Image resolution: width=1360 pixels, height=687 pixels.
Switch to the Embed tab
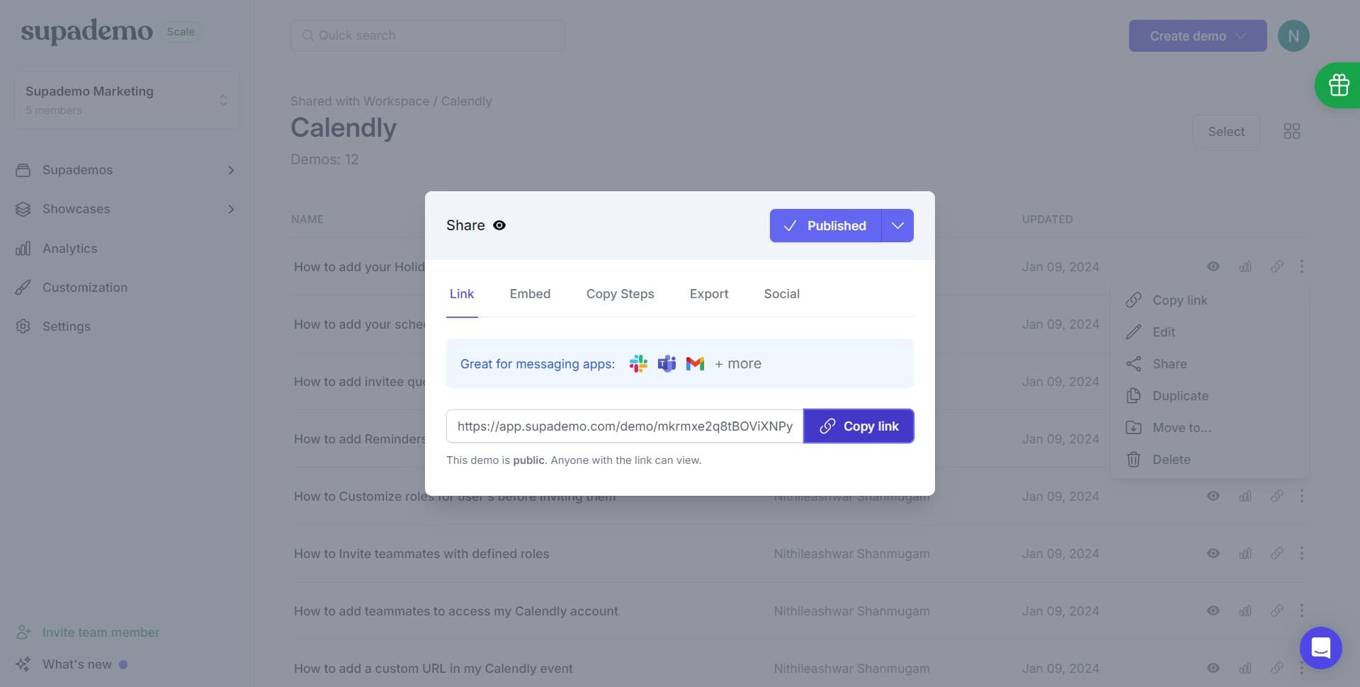(530, 294)
